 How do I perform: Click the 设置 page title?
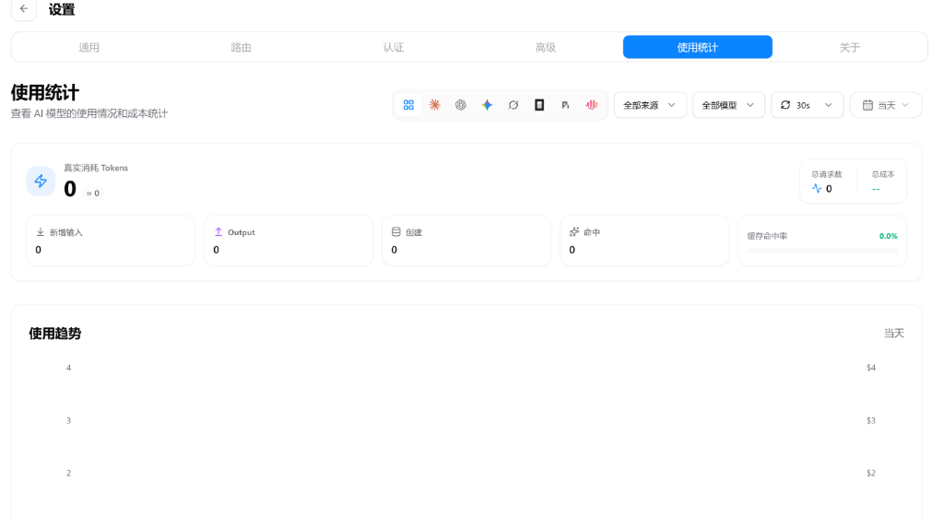click(62, 9)
